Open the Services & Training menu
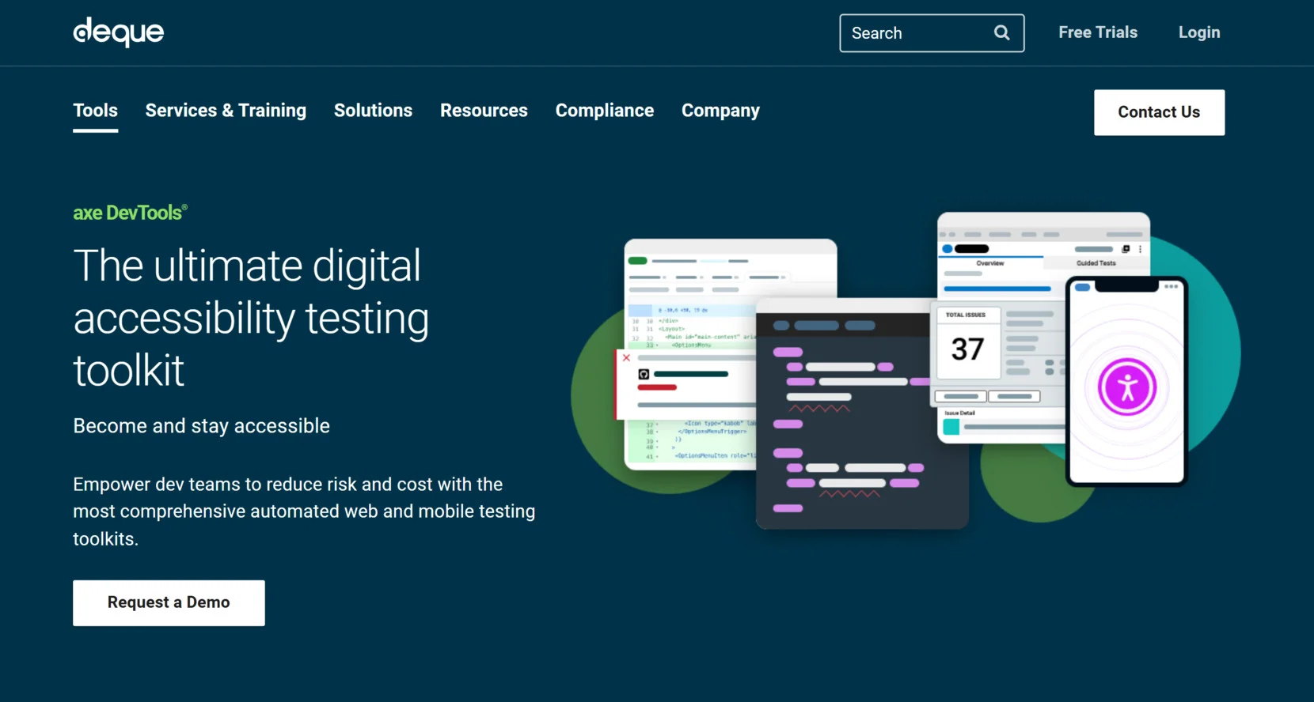This screenshot has height=702, width=1314. pos(226,111)
